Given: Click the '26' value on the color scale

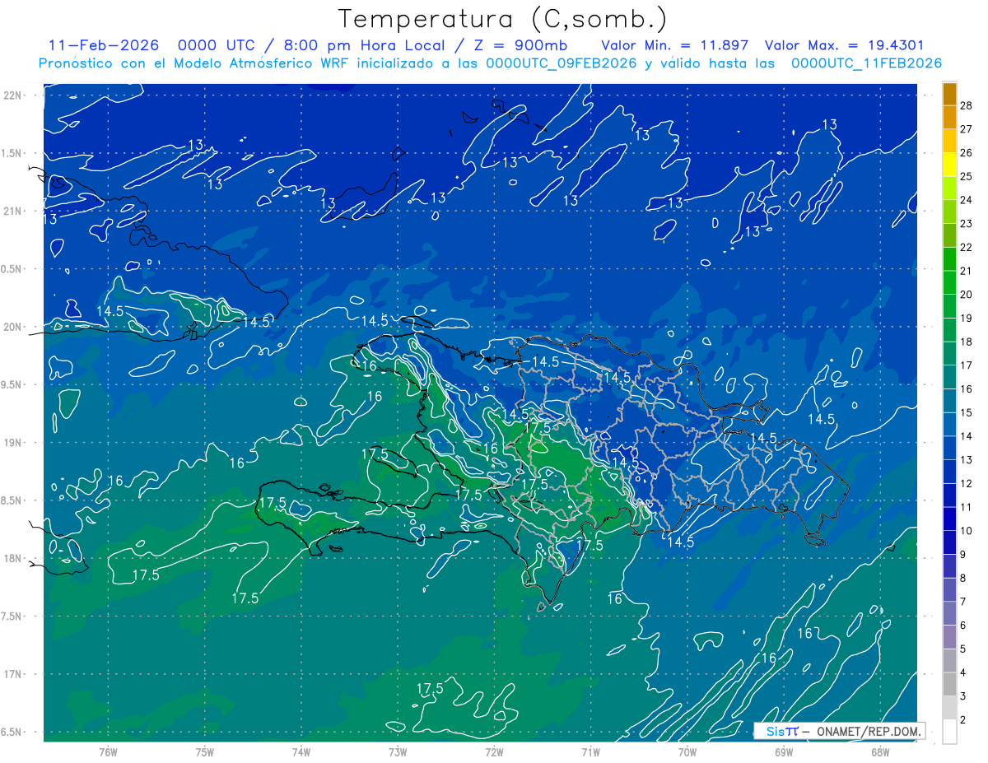Looking at the screenshot, I should [x=966, y=153].
